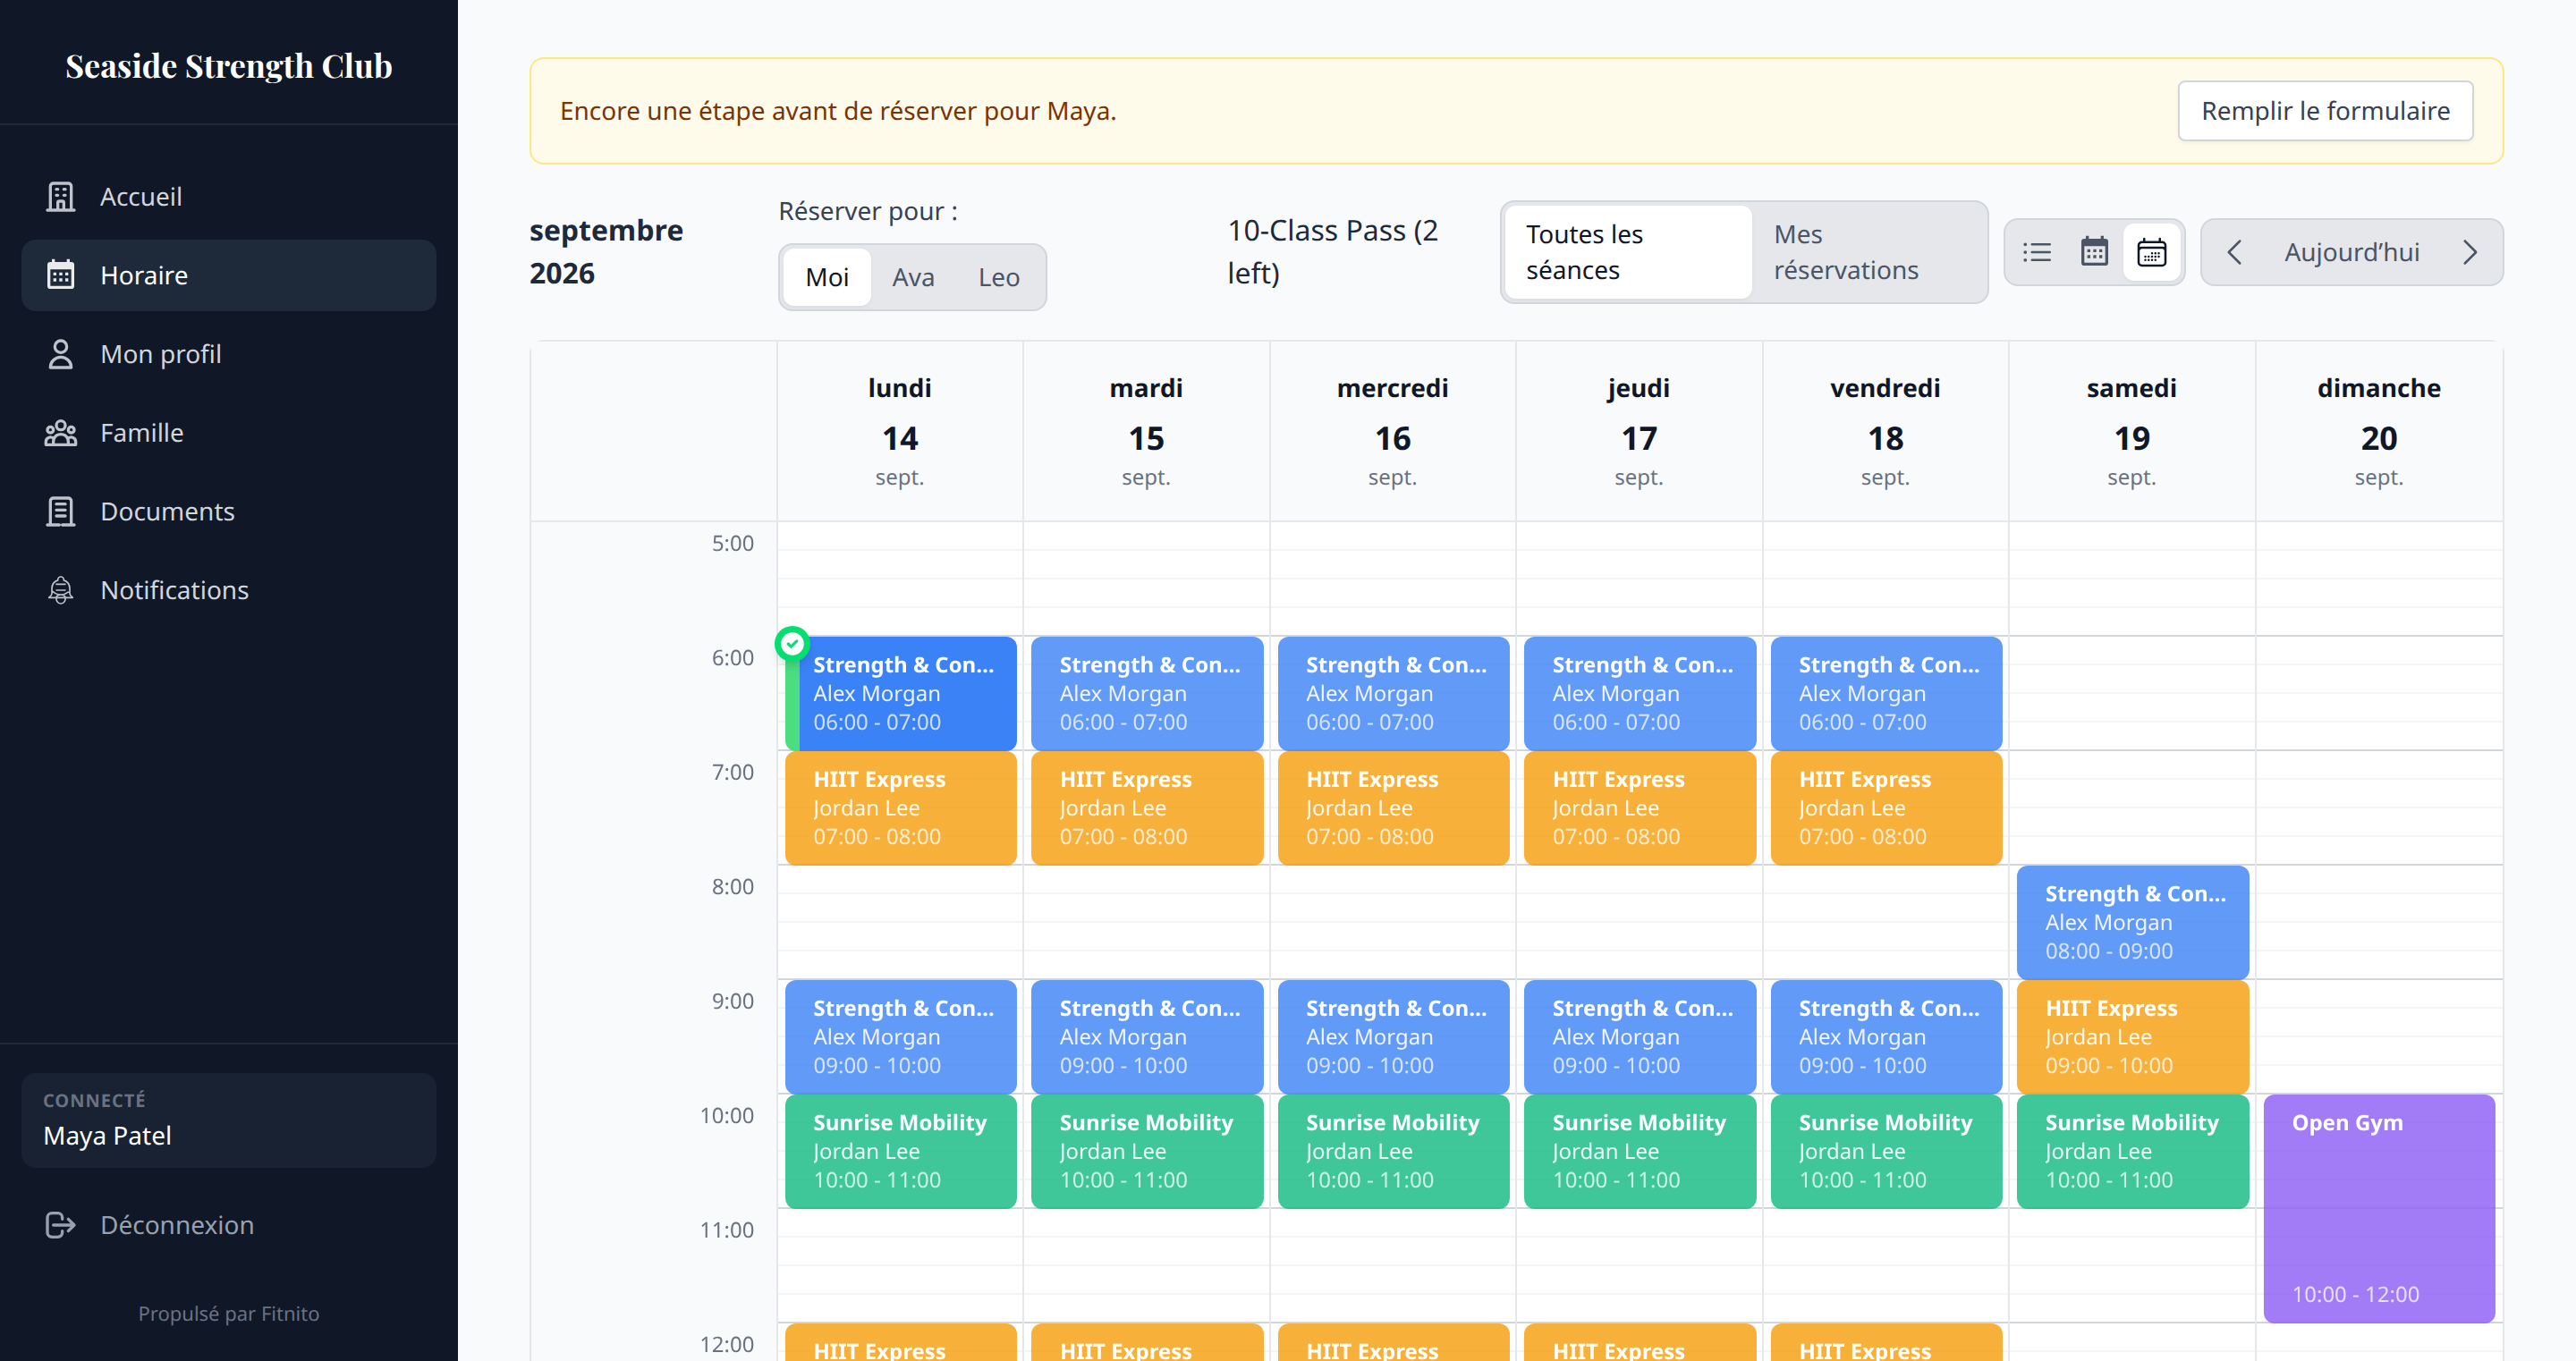Open Saturday 09:00 HIIT Express class
This screenshot has height=1361, width=2576.
pos(2133,1037)
